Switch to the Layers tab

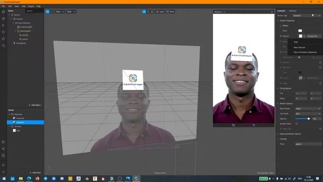[30, 11]
